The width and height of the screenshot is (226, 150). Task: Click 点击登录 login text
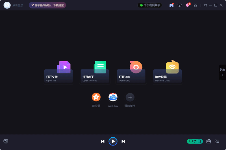point(18,5)
